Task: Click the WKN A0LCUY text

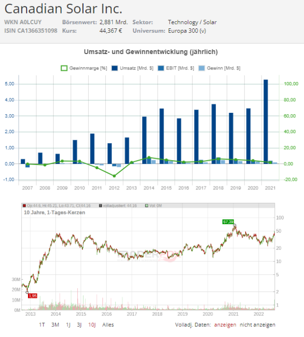Action: point(23,22)
